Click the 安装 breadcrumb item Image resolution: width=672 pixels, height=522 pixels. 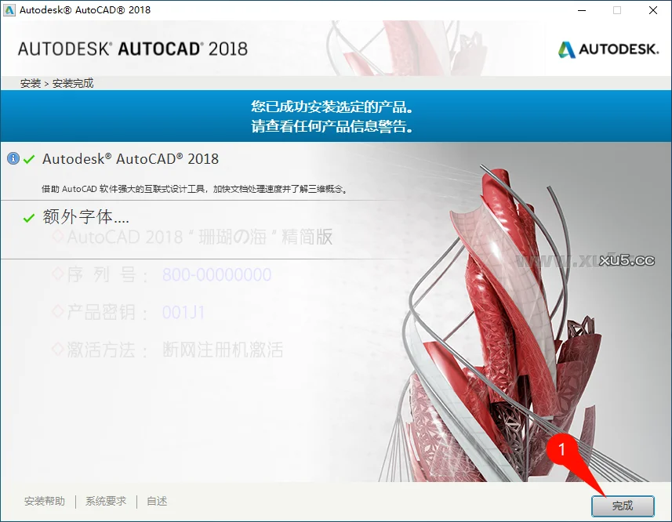tap(31, 83)
